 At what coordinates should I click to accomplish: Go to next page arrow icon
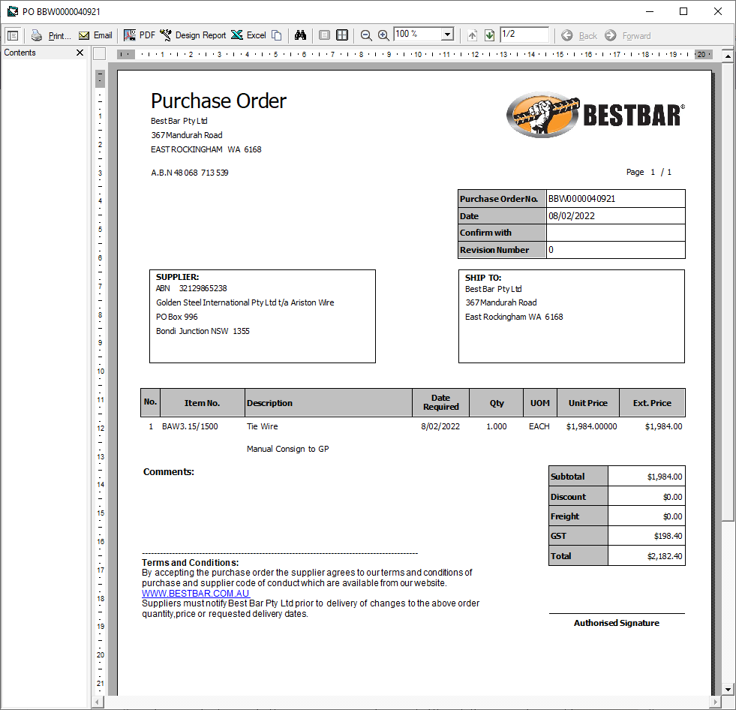489,35
